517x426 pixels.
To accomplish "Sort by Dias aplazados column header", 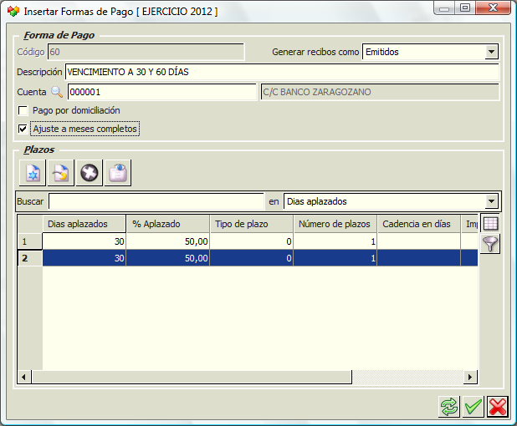I will (x=84, y=224).
